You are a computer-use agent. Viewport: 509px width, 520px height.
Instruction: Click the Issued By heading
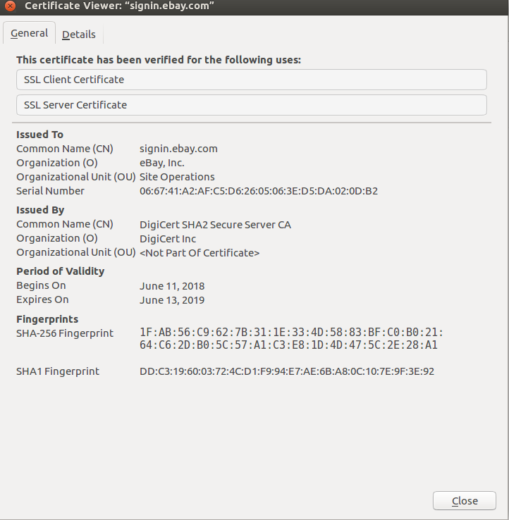(x=40, y=210)
